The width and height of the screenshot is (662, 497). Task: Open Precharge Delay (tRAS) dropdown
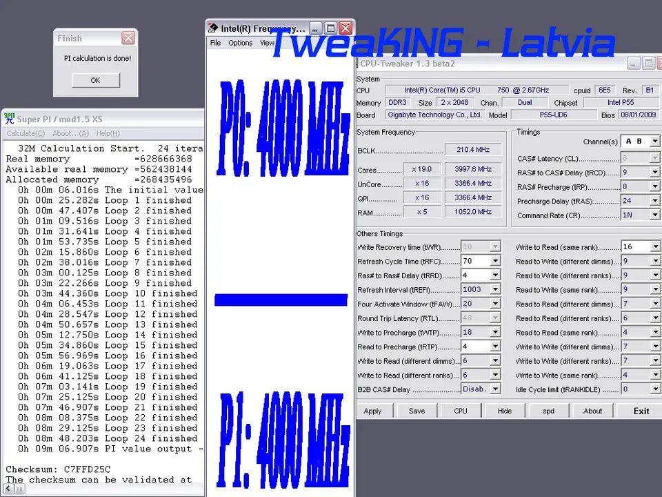(x=654, y=201)
